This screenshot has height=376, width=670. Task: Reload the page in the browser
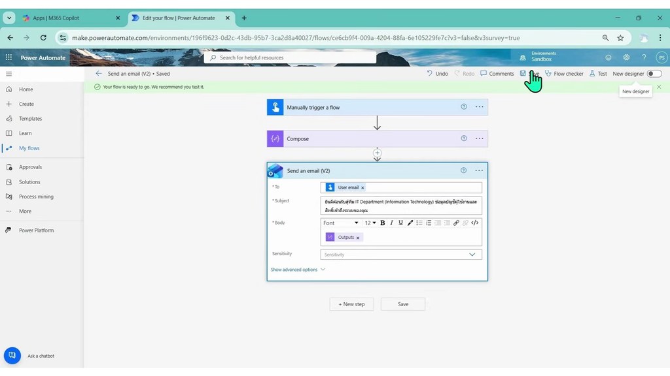click(43, 38)
